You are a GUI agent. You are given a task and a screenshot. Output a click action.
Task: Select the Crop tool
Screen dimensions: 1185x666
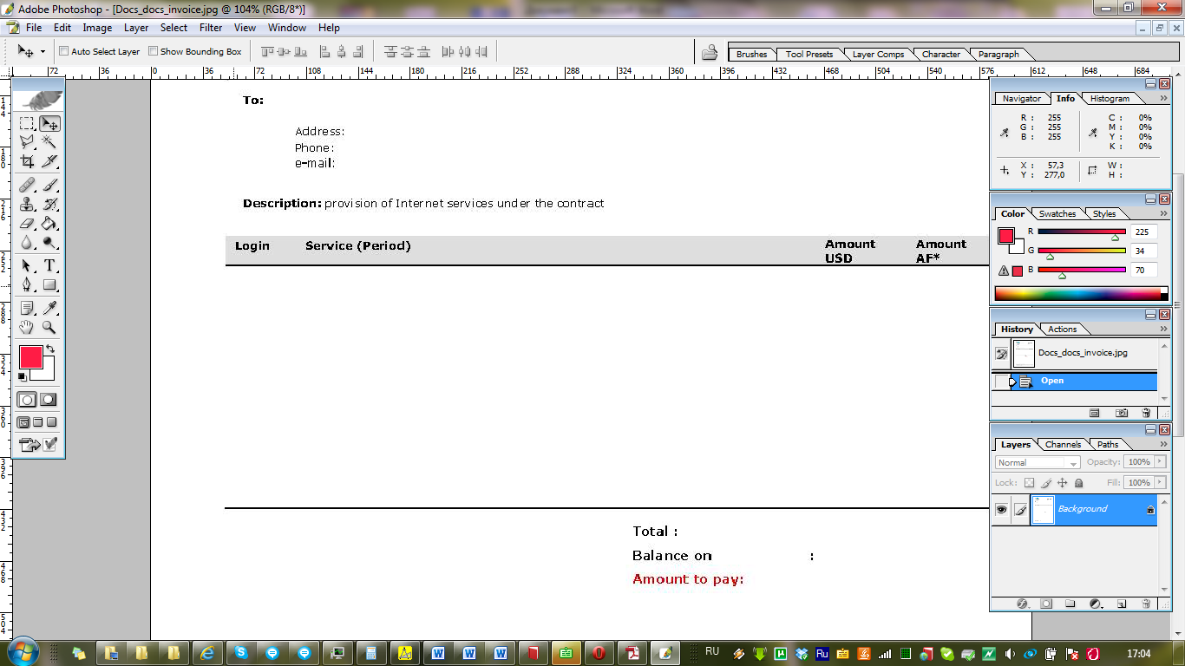click(27, 161)
